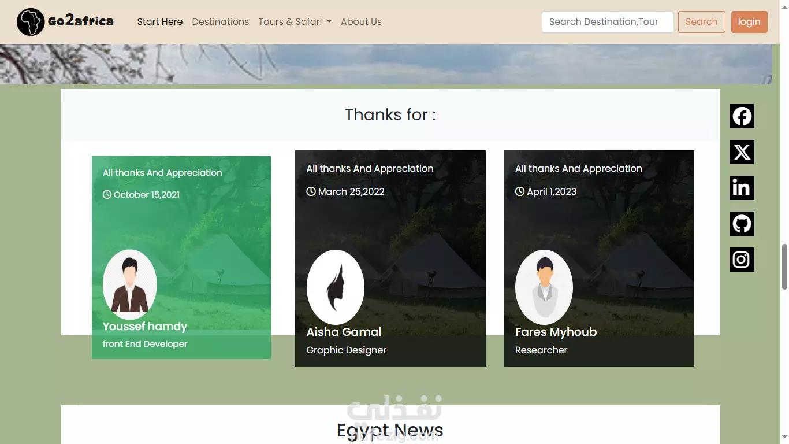Image resolution: width=789 pixels, height=444 pixels.
Task: Open the Facebook social icon
Action: (742, 116)
